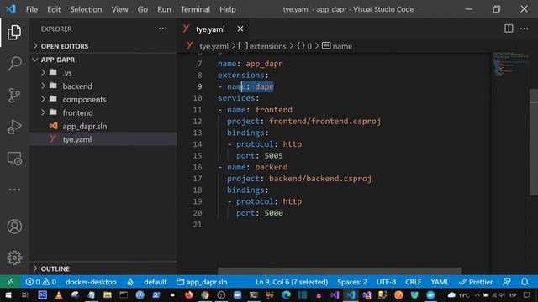Click the text frontend/frontend.csproj

324,121
